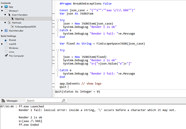Viewport: 186px width, 129px height.
Task: Expand the macOS build settings
Action: [2, 44]
